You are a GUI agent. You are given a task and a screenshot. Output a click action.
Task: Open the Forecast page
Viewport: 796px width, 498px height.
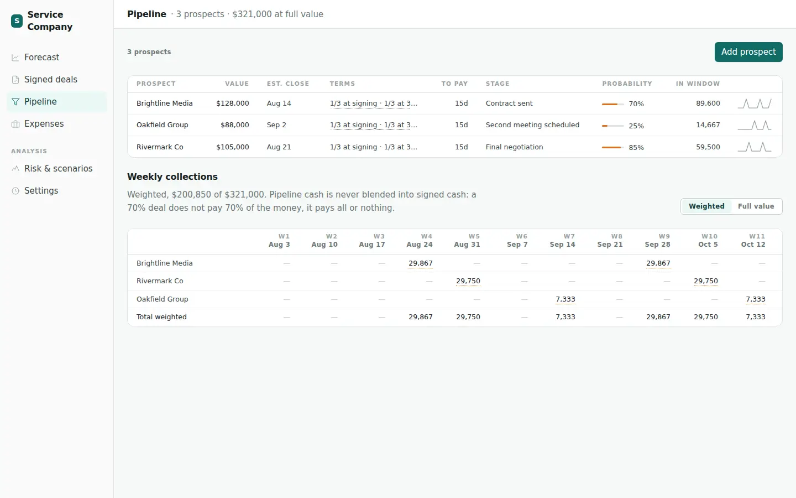tap(56, 58)
